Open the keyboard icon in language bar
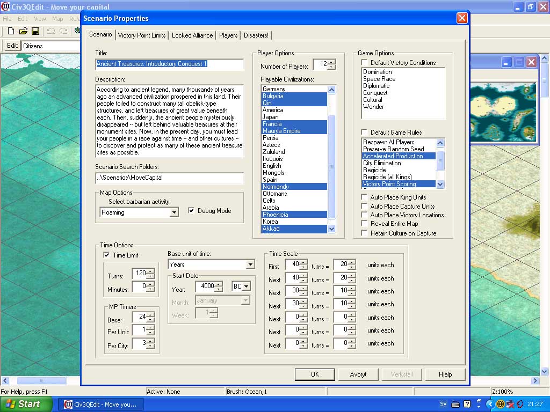The height and width of the screenshot is (412, 550). pos(455,404)
